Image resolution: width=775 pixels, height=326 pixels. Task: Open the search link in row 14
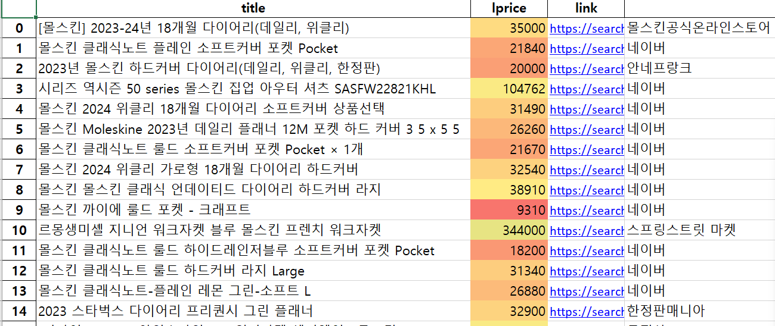pyautogui.click(x=587, y=311)
